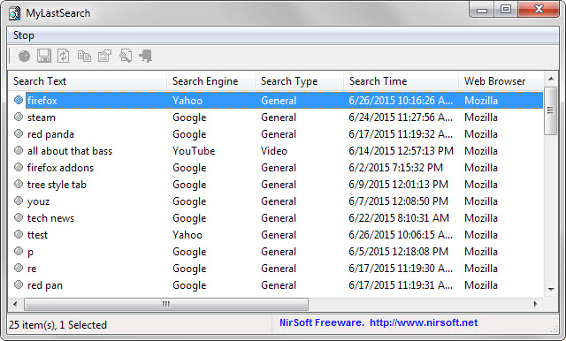Sort by the Search Time column header
Screen dimensions: 566x341
click(401, 81)
